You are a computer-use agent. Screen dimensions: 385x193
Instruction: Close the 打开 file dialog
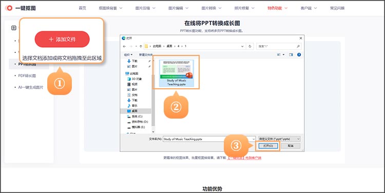(301, 38)
